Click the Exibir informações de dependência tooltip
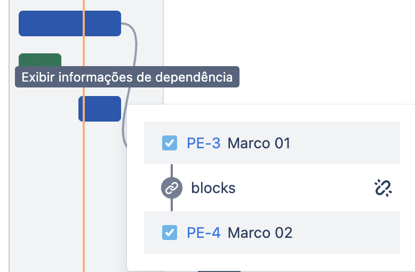The width and height of the screenshot is (415, 272). pyautogui.click(x=127, y=77)
